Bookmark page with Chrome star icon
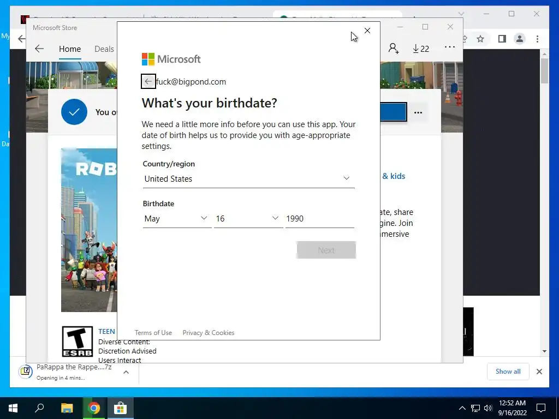Viewport: 559px width, 419px height. 480,39
